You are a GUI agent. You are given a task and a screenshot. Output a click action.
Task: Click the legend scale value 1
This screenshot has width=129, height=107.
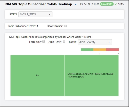point(100,53)
